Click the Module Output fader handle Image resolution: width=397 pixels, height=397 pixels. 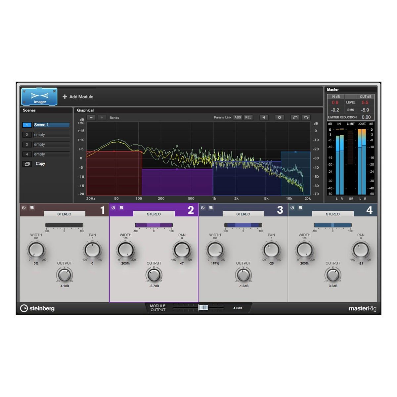coord(203,308)
